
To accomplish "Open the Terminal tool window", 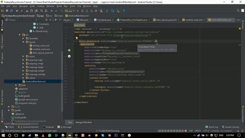I will coord(48,127).
